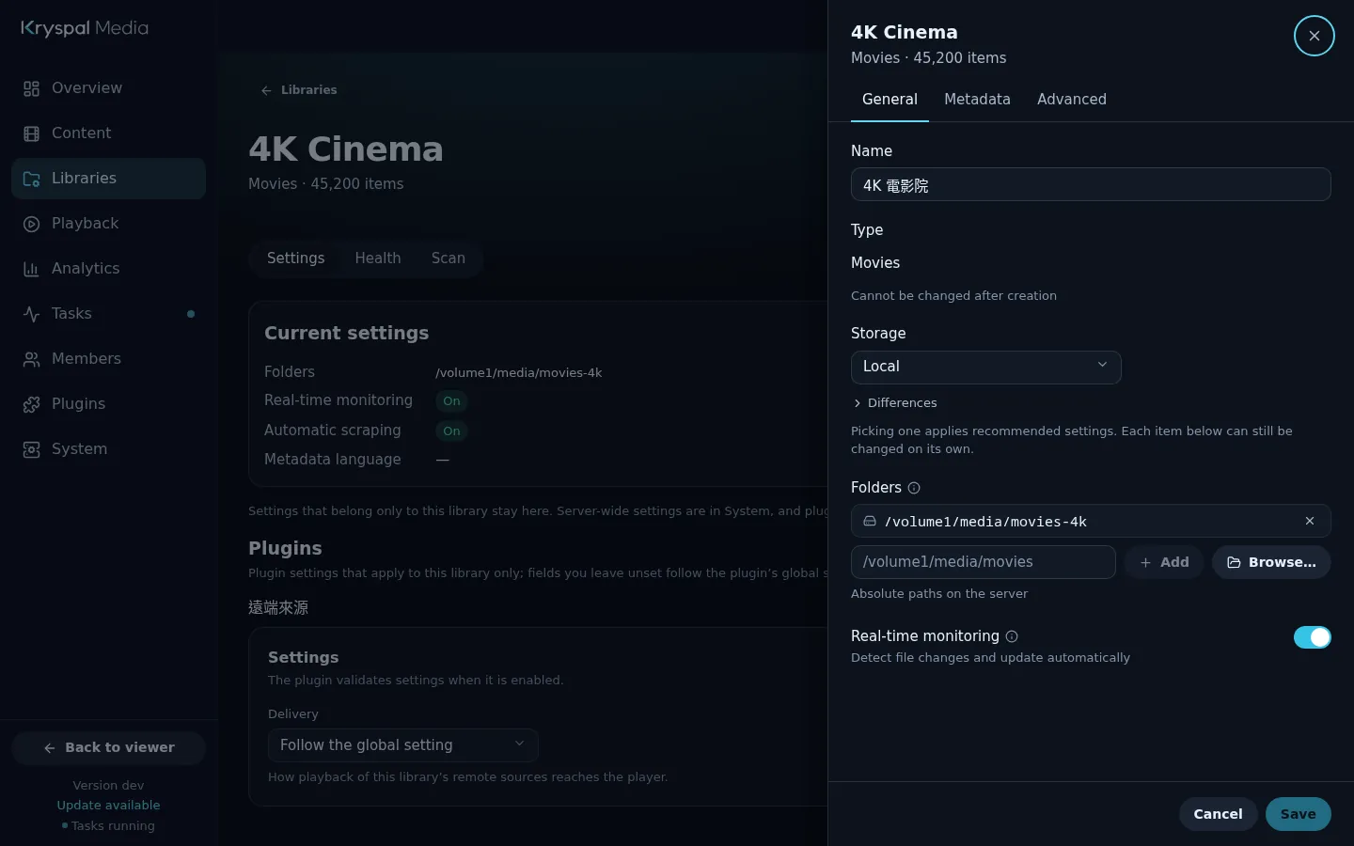
Task: Select the General tab
Action: point(890,100)
